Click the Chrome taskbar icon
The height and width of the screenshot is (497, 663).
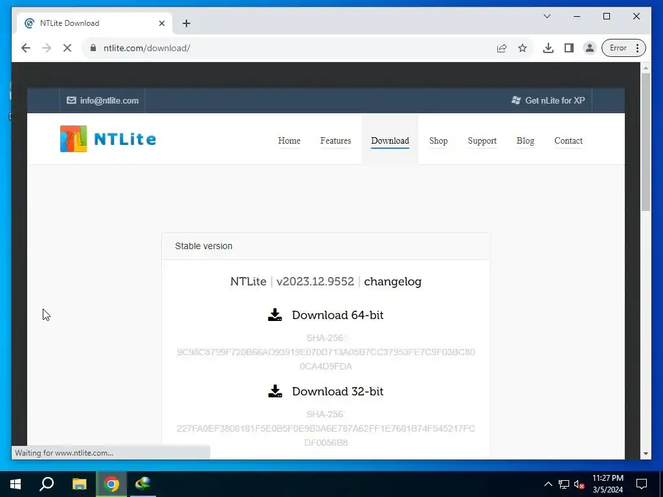click(111, 484)
